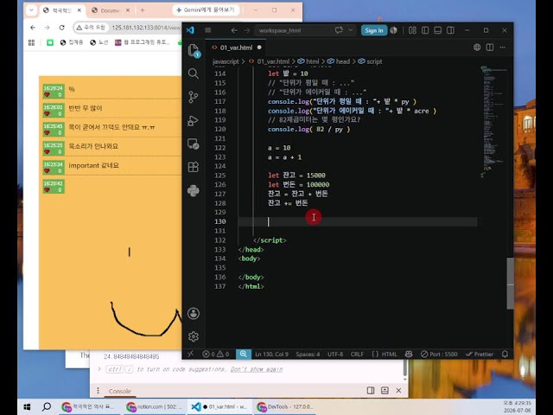The height and width of the screenshot is (415, 553).
Task: Open the Manage gear in VS Code
Action: pos(194,336)
